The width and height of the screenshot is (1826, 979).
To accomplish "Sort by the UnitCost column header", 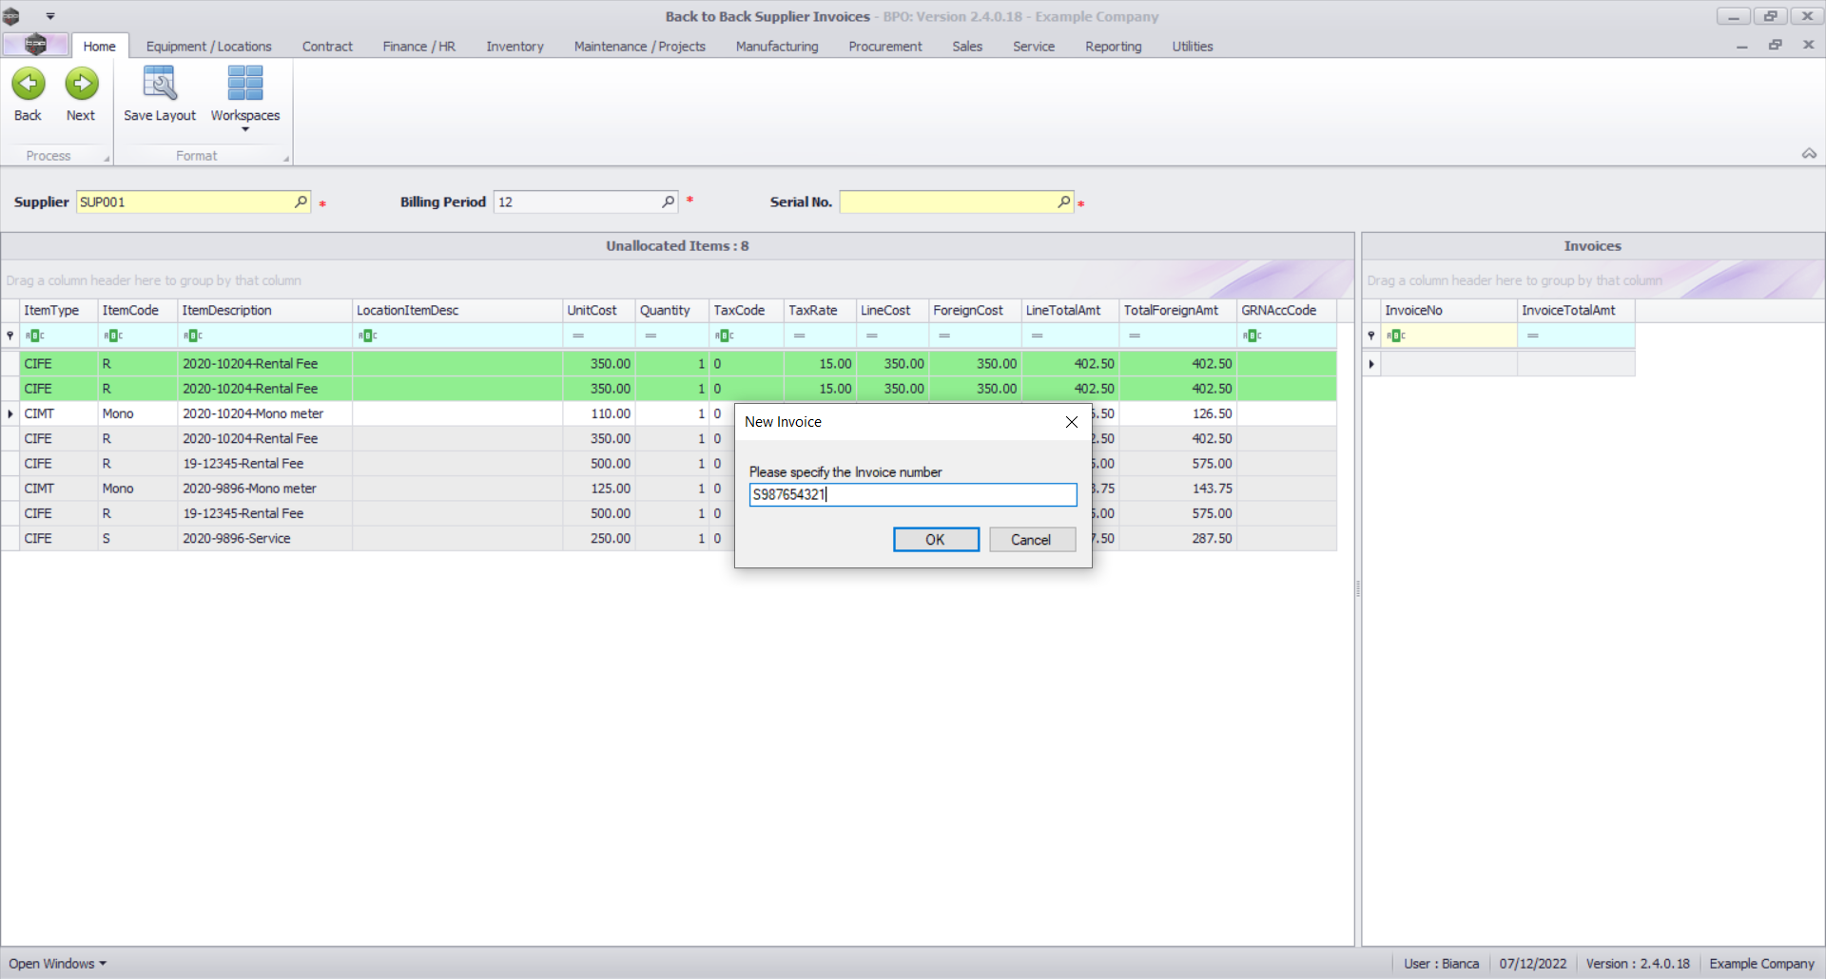I will point(598,311).
